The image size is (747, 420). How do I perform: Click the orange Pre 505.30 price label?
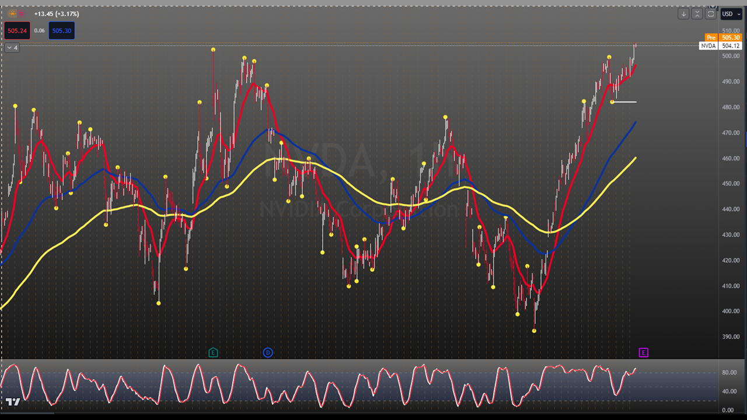click(722, 37)
